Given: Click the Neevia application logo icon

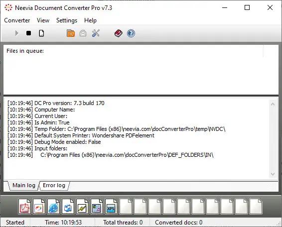Looking at the screenshot, I should tap(8, 7).
